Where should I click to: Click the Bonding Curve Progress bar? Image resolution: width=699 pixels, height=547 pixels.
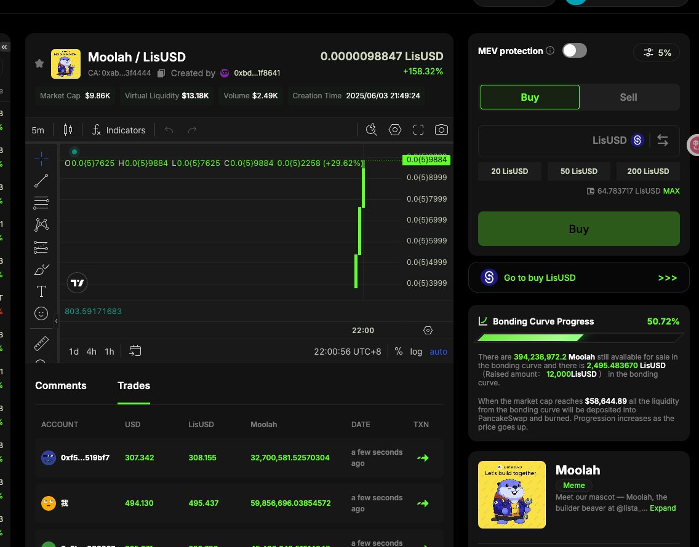(580, 337)
